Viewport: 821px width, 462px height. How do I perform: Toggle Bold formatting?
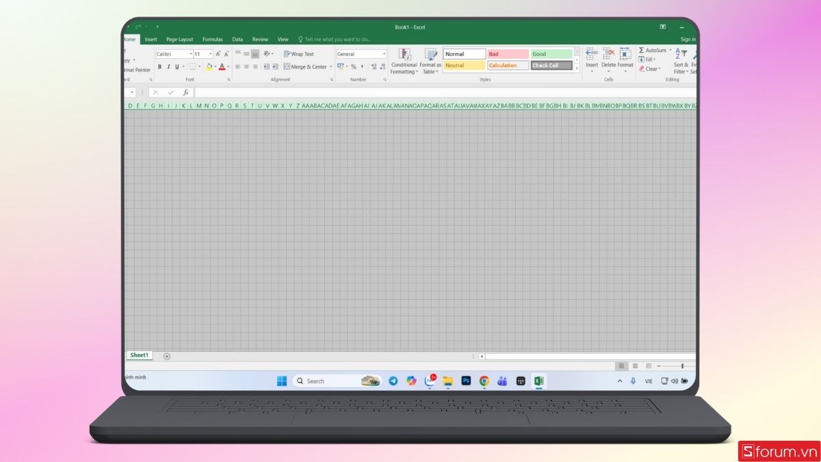click(x=159, y=67)
